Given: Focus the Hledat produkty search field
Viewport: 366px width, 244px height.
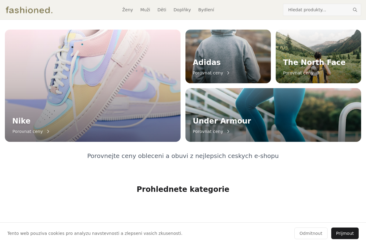Looking at the screenshot, I should tap(322, 10).
